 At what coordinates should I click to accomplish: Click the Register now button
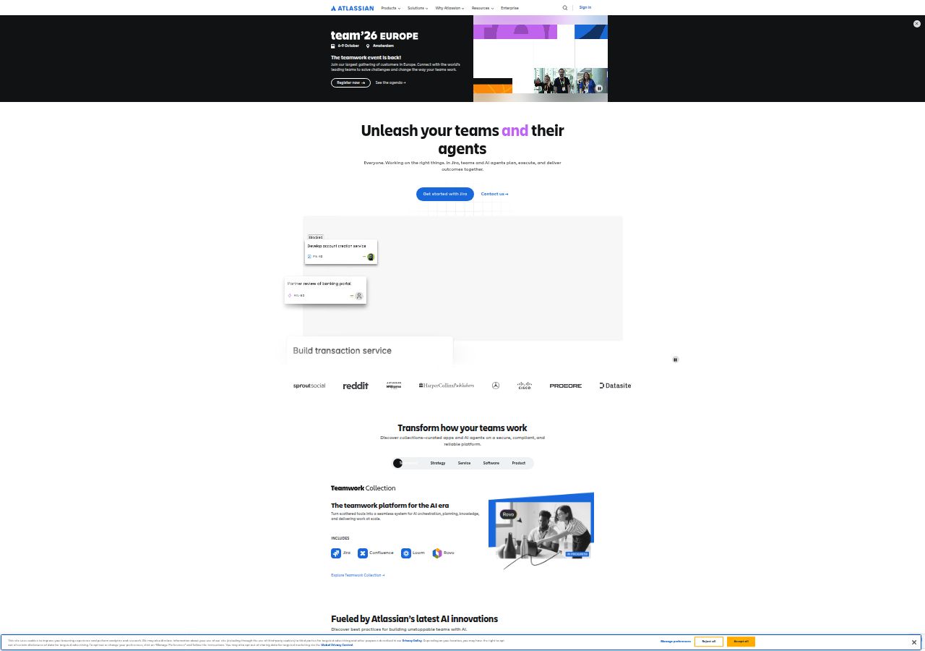[350, 82]
